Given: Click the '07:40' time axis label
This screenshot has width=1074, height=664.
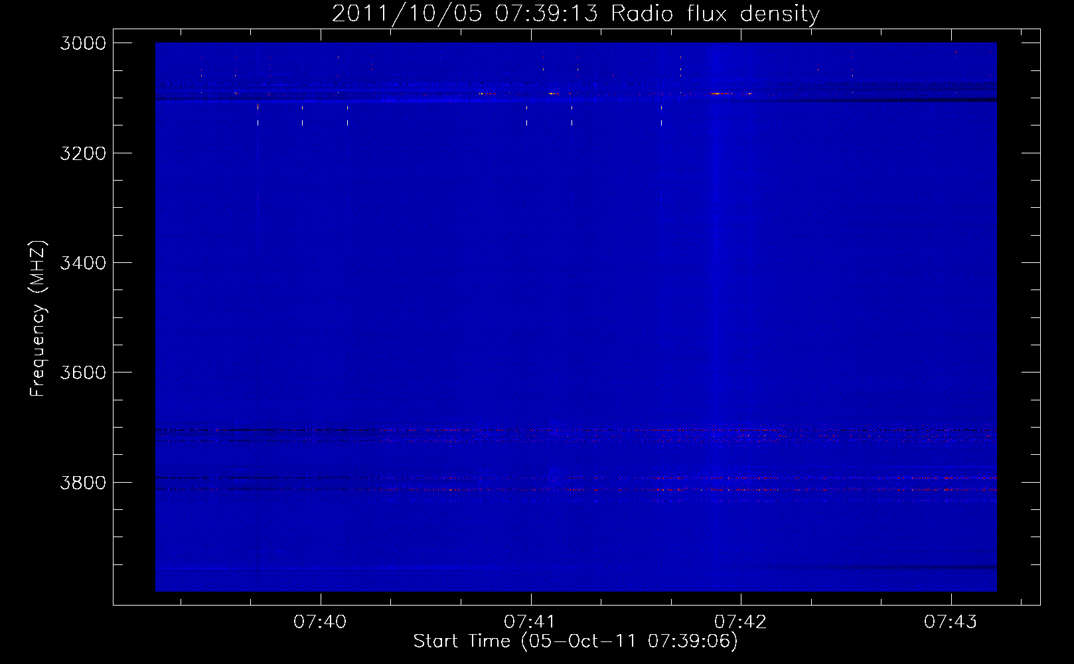Looking at the screenshot, I should click(321, 622).
